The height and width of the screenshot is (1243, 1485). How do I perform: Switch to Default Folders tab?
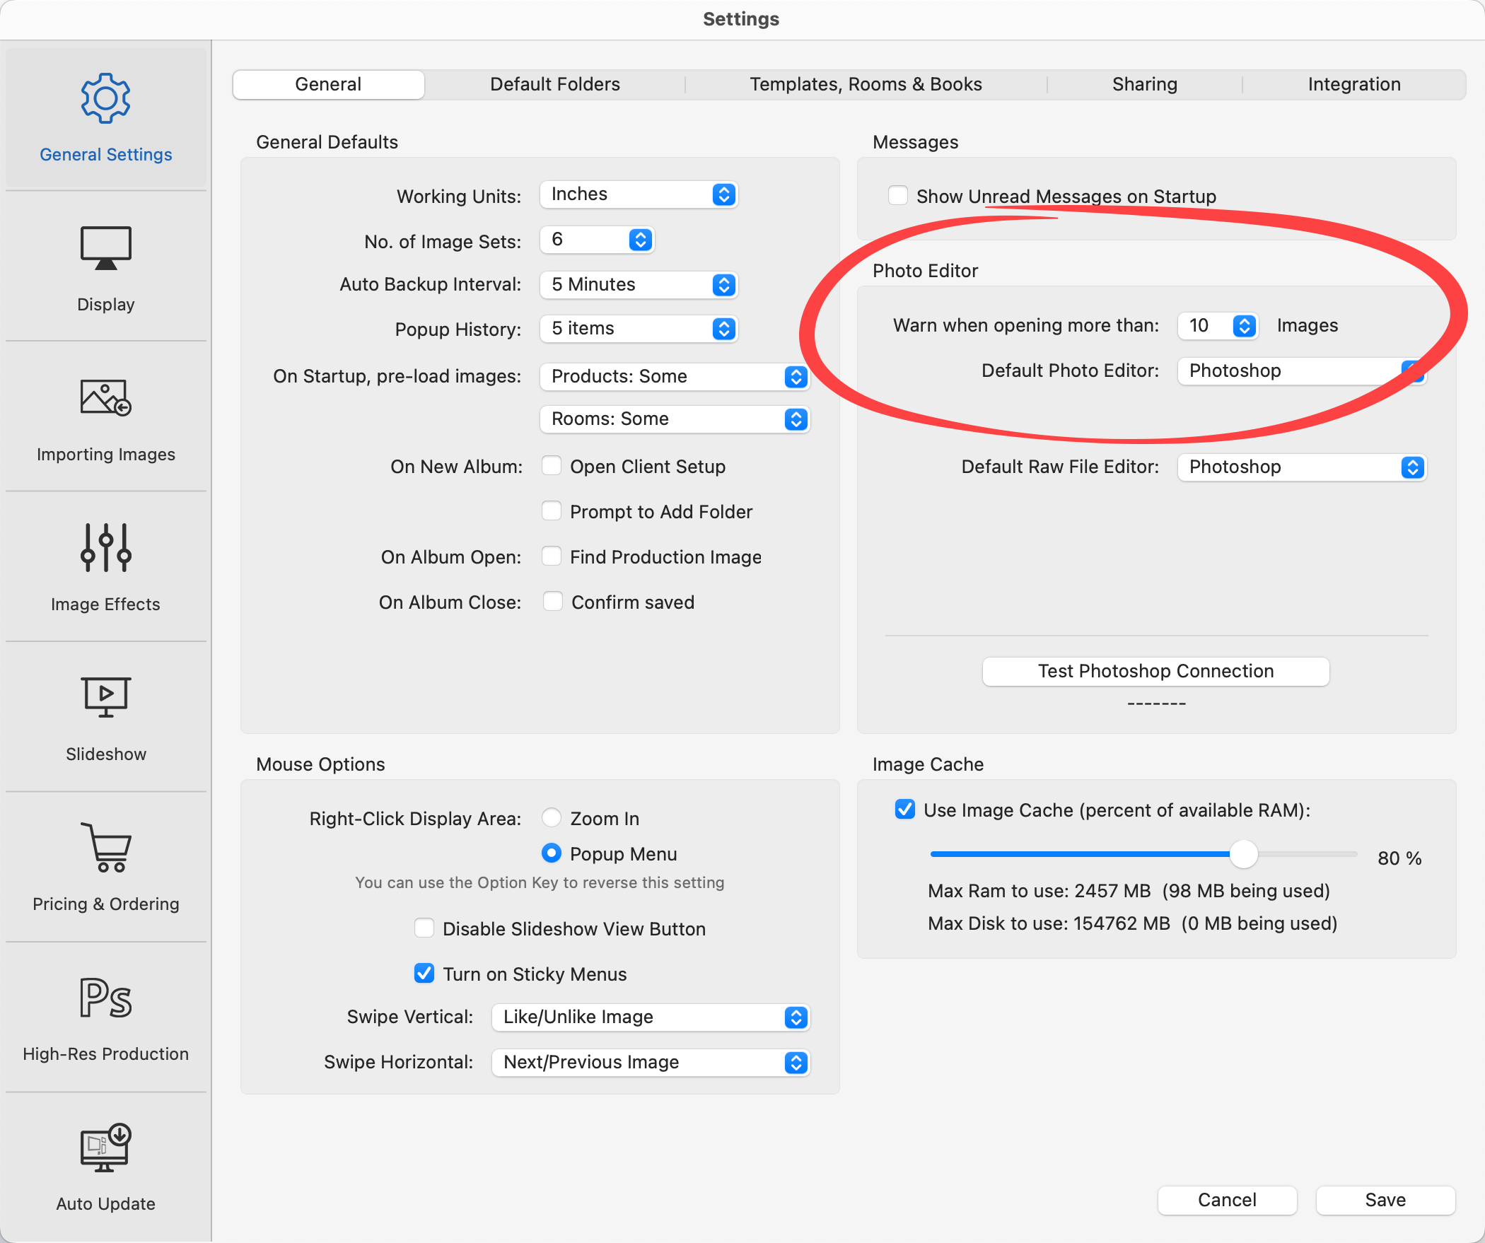tap(554, 84)
